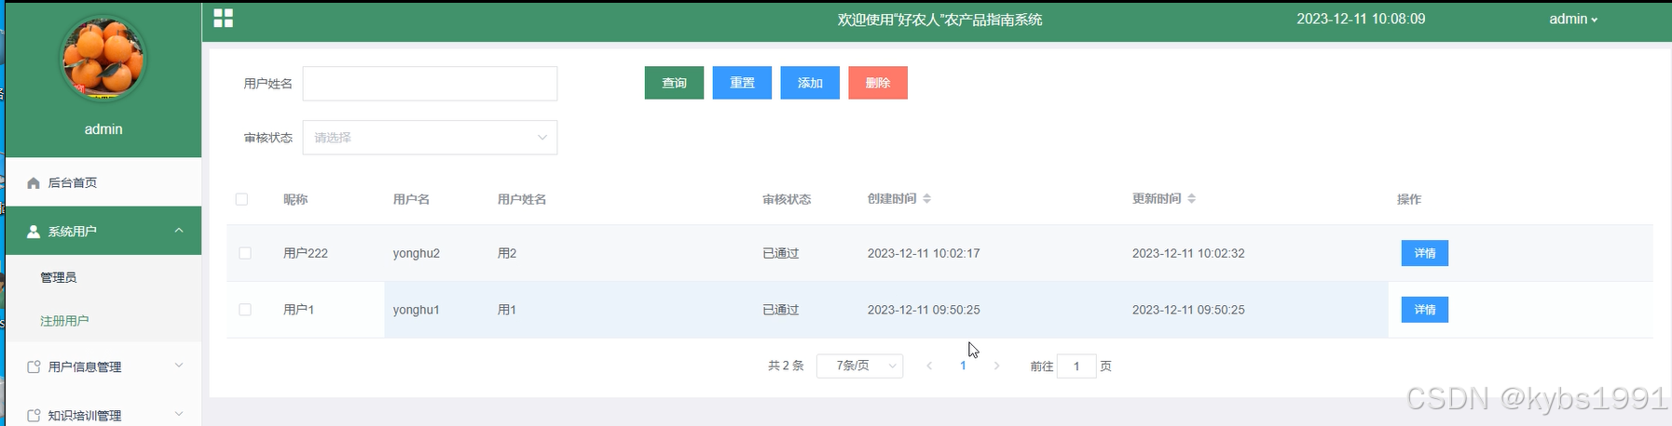Check the row checkbox for 用户222

click(245, 253)
